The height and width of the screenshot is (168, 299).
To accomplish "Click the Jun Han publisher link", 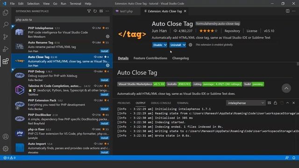I will click(x=159, y=31).
